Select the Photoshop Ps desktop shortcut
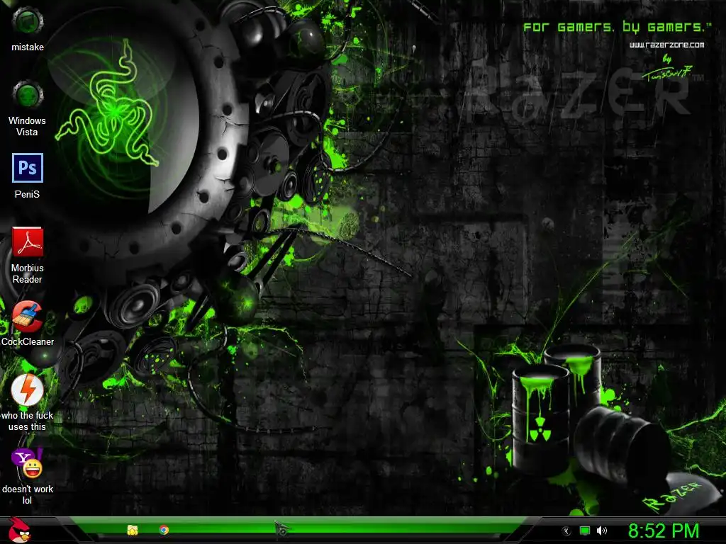Viewport: 726px width, 544px height. tap(28, 168)
